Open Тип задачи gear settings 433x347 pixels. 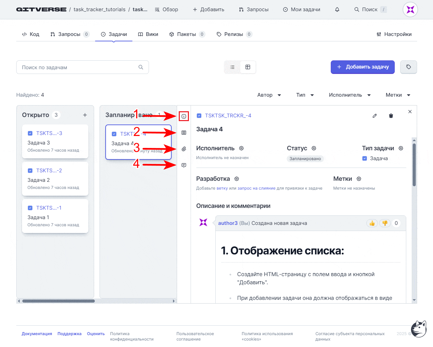[401, 148]
